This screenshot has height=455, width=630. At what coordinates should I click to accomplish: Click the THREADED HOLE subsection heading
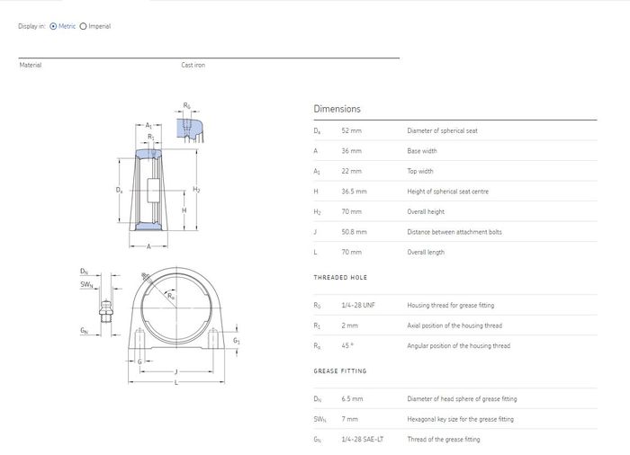(340, 278)
